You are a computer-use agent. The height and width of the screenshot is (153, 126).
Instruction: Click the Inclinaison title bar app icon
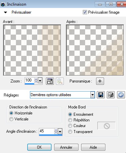[3, 4]
